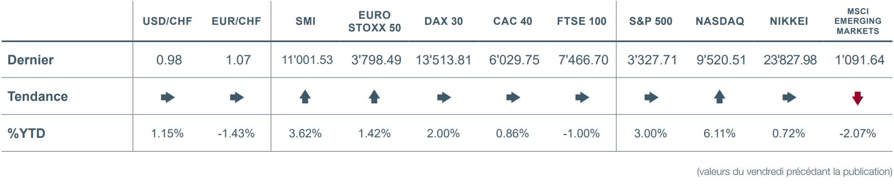Select the SMI column header
Image resolution: width=894 pixels, height=185 pixels.
coord(306,21)
